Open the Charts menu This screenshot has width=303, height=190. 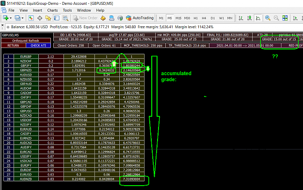(52, 10)
